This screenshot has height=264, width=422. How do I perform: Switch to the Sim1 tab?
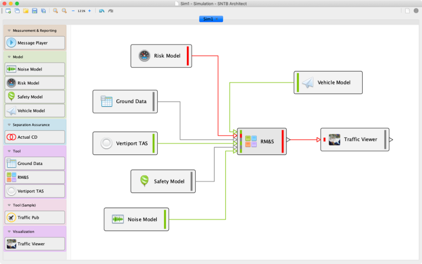point(208,19)
